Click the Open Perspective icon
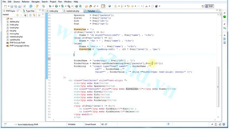The height and width of the screenshot is (129, 229). (203, 6)
